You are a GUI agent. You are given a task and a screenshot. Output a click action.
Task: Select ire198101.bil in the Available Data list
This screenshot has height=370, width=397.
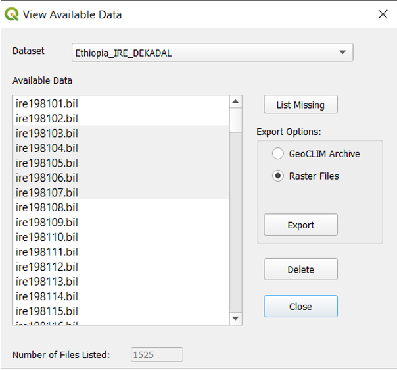(x=47, y=104)
